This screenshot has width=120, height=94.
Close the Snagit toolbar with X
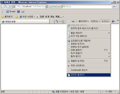coord(2,11)
